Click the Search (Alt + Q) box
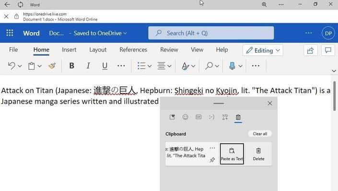338x191 pixels. (211, 33)
